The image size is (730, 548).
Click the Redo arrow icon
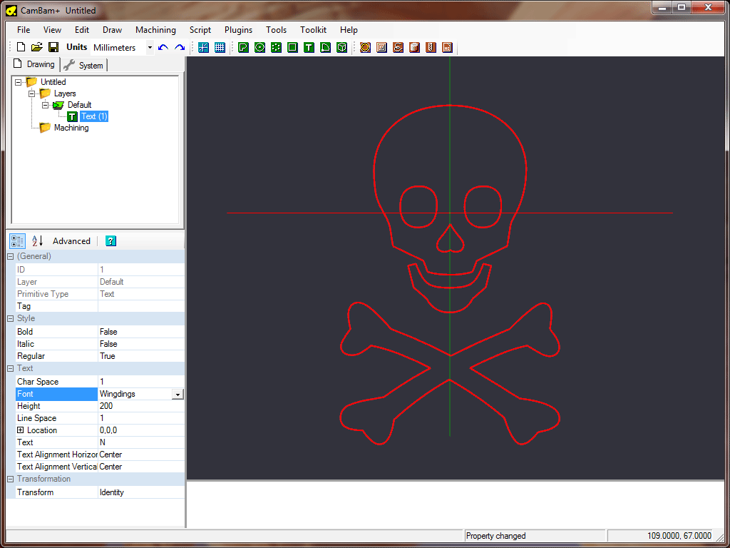(x=180, y=47)
